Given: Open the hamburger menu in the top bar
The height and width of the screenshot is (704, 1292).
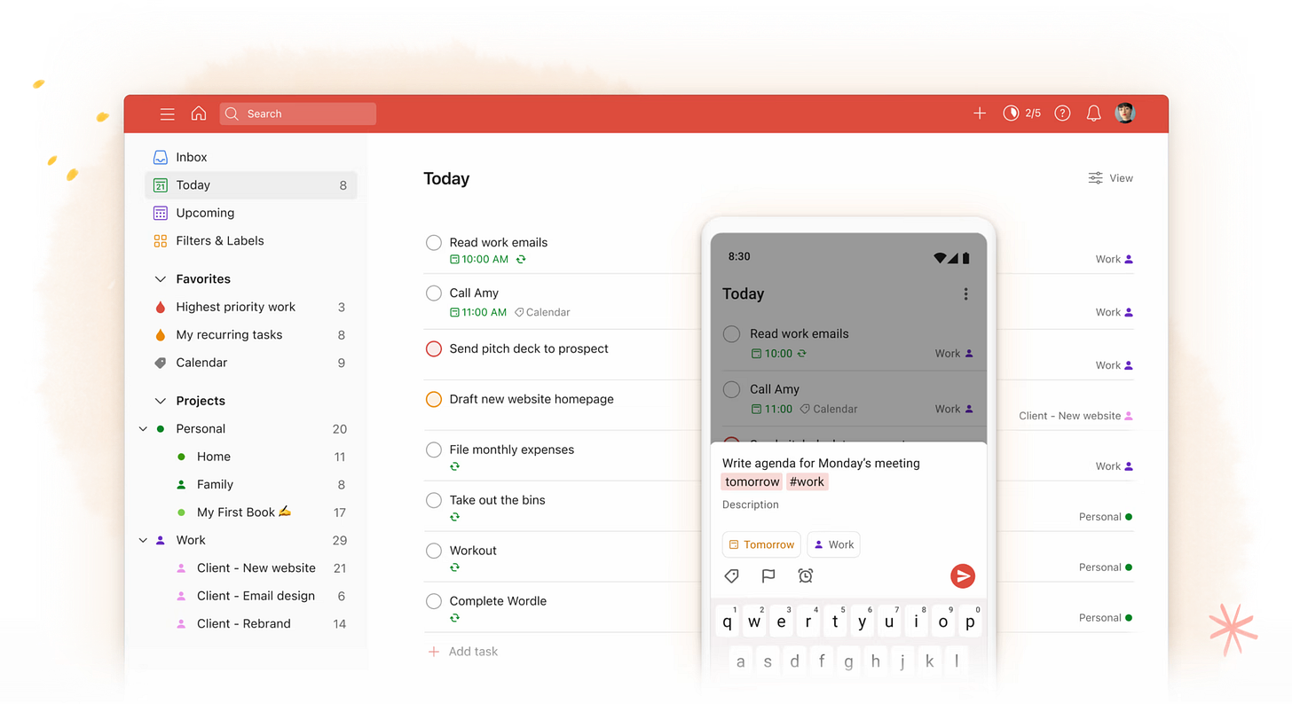Looking at the screenshot, I should pyautogui.click(x=167, y=113).
